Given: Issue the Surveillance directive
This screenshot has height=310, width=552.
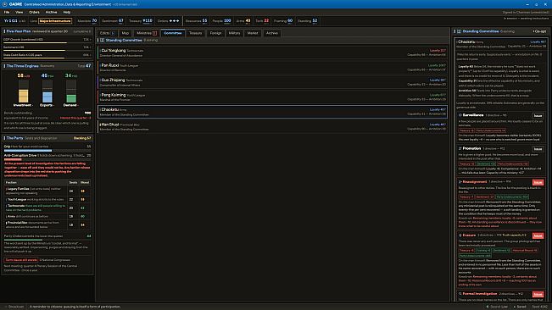Looking at the screenshot, I should tap(538, 116).
